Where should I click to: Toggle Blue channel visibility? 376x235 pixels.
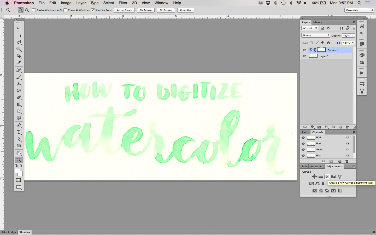coord(303,156)
